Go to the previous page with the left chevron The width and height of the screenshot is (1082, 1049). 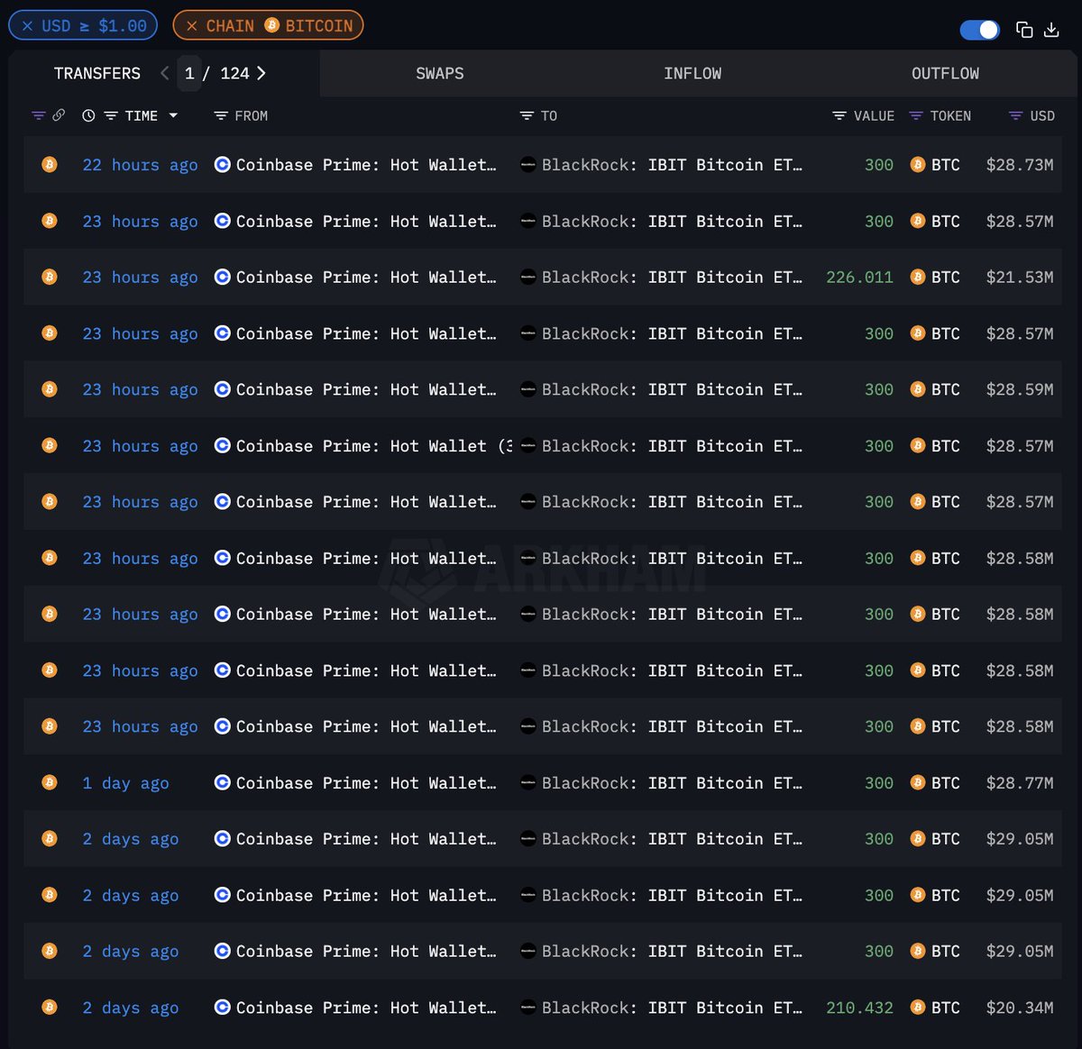(x=164, y=73)
